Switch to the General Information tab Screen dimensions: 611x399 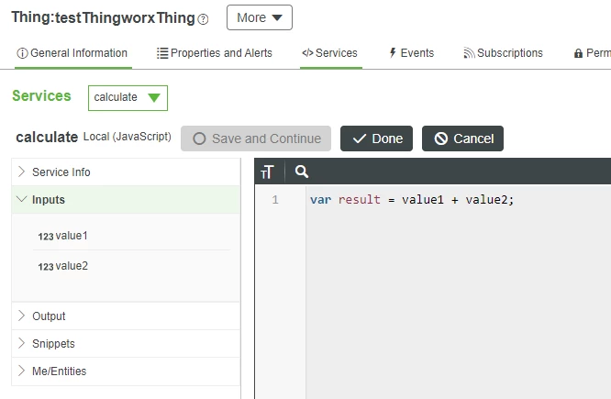[x=72, y=53]
